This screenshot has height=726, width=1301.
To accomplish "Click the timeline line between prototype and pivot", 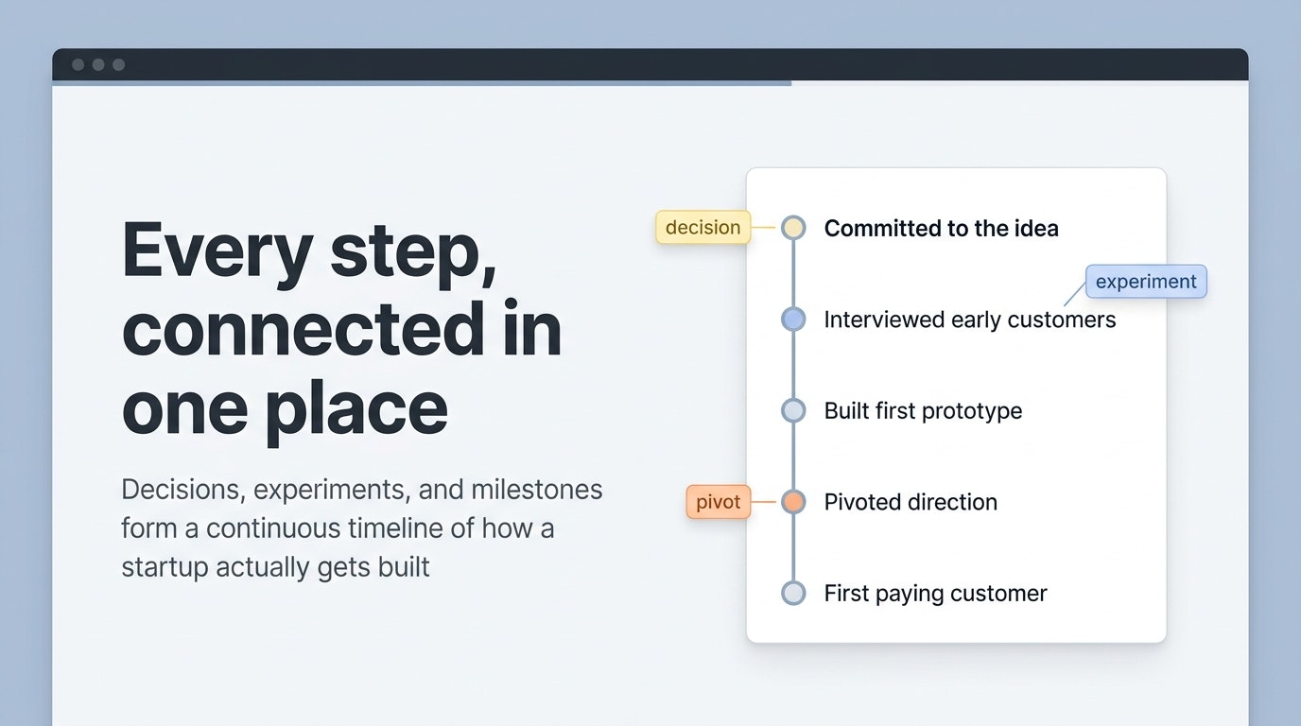I will coord(793,456).
